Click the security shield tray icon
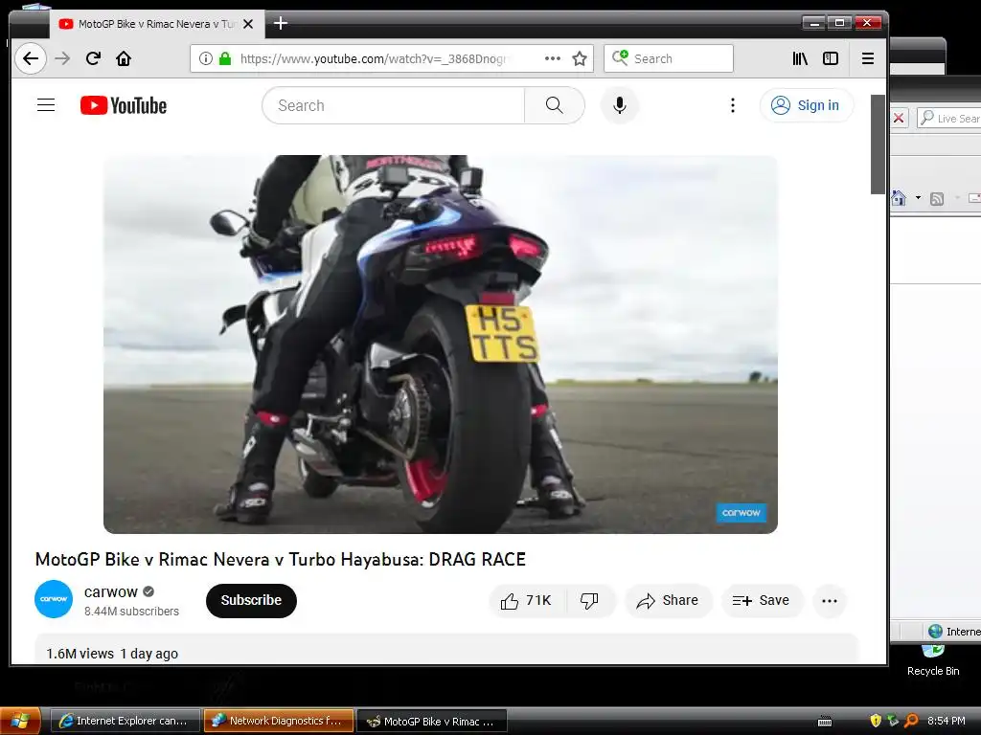981x735 pixels. [x=876, y=721]
